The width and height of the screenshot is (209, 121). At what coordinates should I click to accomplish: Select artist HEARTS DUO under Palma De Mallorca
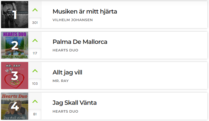(65, 50)
